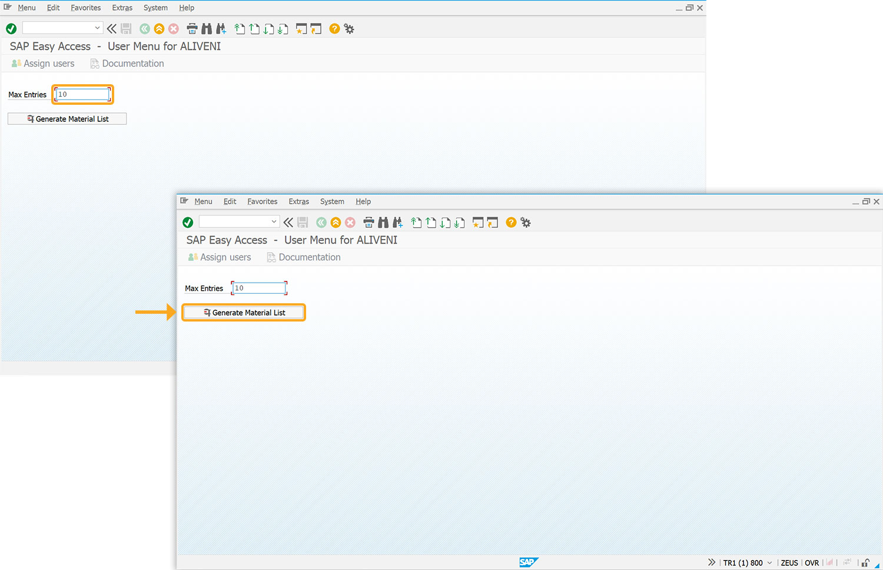Click Assign users in front window
Viewport: 883px width, 570px height.
coord(220,257)
